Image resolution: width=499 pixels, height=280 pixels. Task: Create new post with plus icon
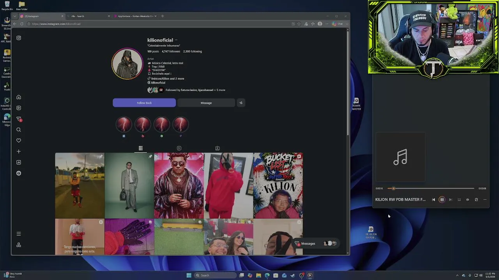tap(19, 151)
